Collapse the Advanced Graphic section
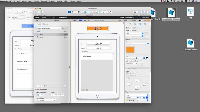 [125, 68]
